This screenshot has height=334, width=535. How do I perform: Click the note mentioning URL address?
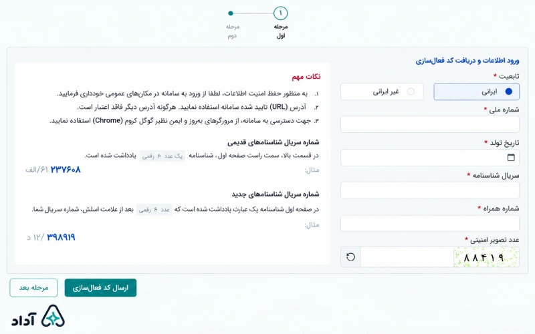(x=198, y=107)
